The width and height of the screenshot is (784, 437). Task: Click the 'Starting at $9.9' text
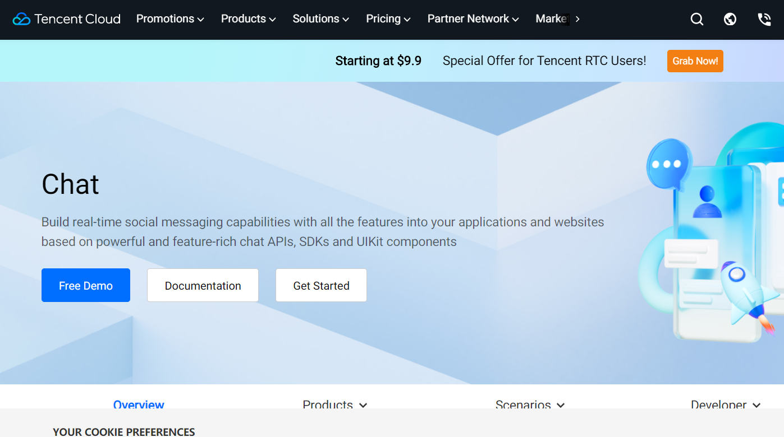coord(378,61)
